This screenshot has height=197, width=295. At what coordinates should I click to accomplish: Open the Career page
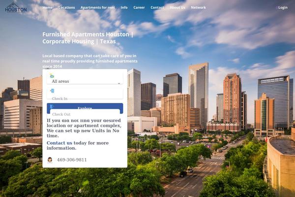click(x=139, y=7)
